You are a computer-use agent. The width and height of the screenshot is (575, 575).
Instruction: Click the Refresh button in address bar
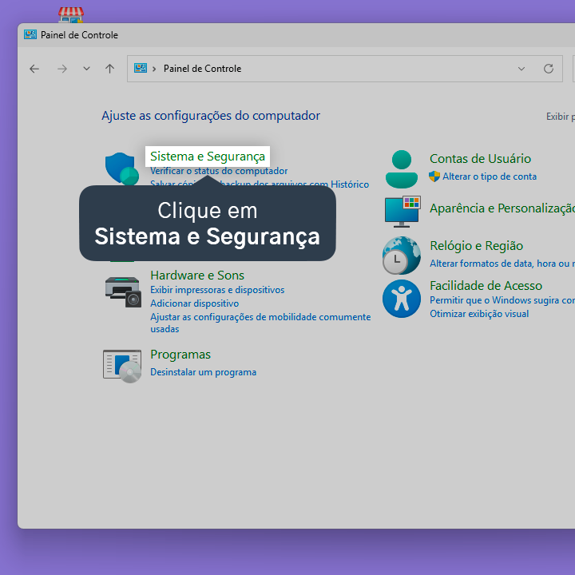pyautogui.click(x=549, y=69)
